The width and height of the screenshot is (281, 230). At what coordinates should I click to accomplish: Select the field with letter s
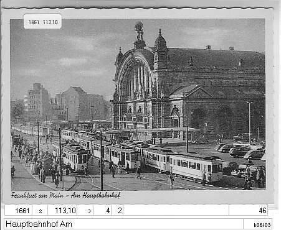point(40,211)
